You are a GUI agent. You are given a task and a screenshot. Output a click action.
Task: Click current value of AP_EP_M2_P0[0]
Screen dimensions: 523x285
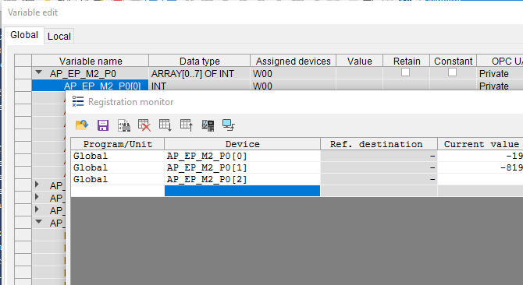(480, 156)
